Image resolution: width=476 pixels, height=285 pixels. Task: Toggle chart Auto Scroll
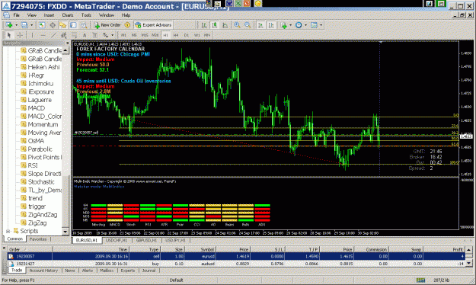tap(260, 25)
